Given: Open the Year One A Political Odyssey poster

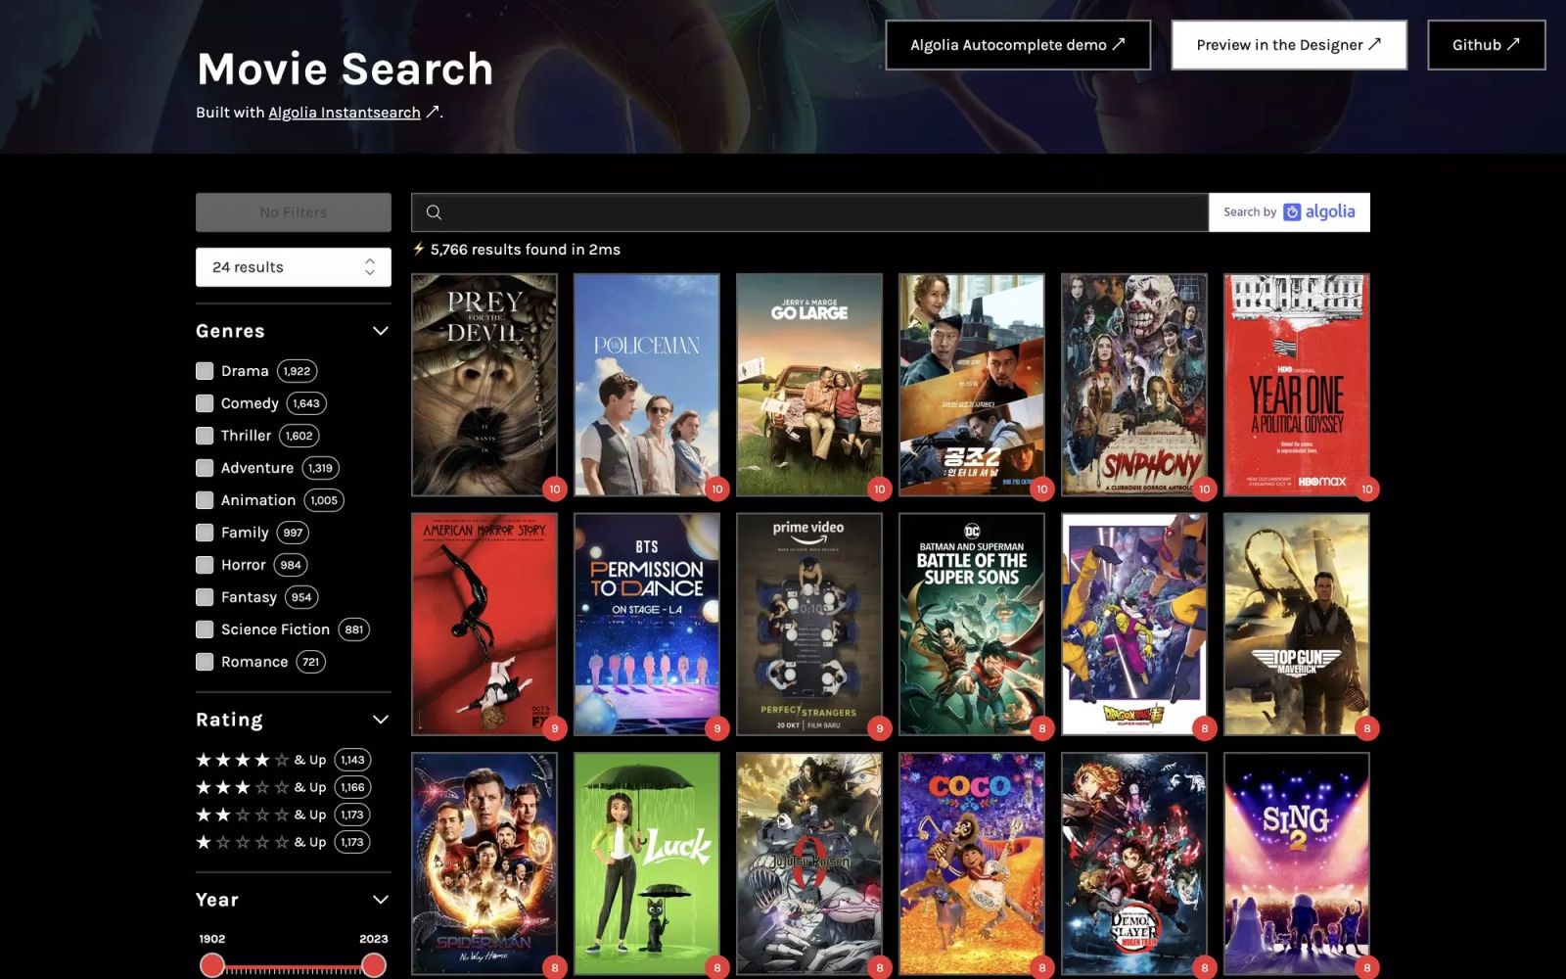Looking at the screenshot, I should pyautogui.click(x=1297, y=385).
